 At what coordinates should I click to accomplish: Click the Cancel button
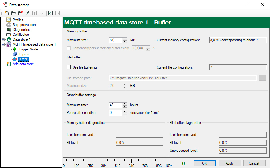pyautogui.click(x=254, y=163)
